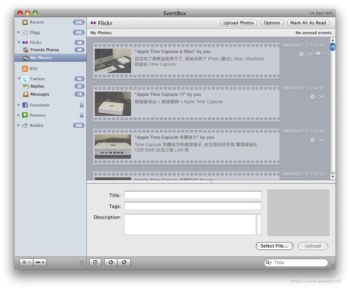Click the blue scrollbar thumb
The image size is (350, 289).
point(333,47)
